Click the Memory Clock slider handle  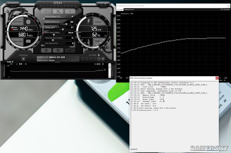click(x=53, y=40)
